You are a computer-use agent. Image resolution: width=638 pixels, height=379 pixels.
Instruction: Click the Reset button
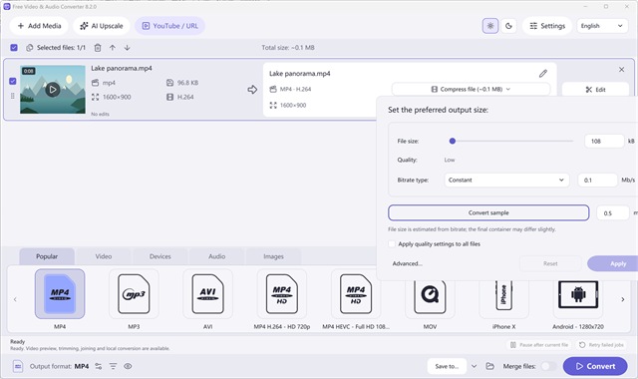550,263
